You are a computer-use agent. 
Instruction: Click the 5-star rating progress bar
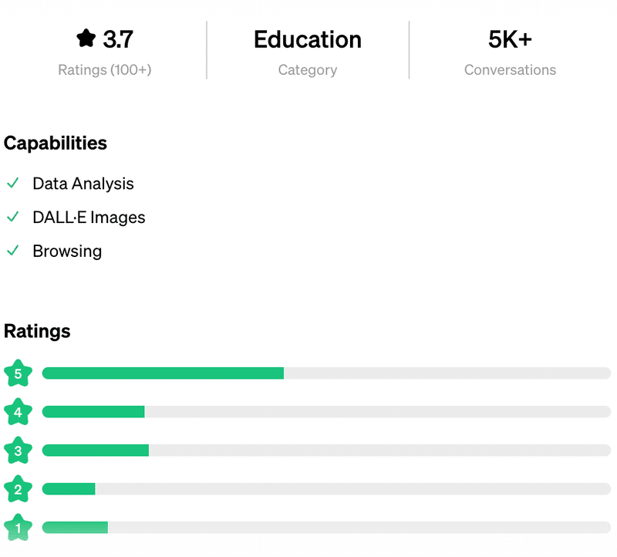(x=326, y=373)
